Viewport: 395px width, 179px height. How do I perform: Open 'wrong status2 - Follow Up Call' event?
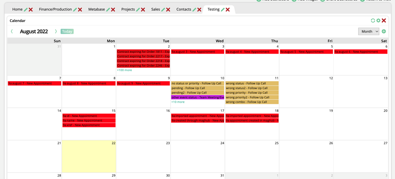(252, 88)
